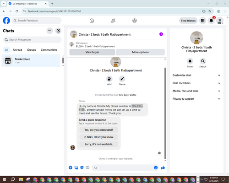Viewport: 229px width, 183px height.
Task: Search in conversation magnifier icon
Action: [203, 61]
